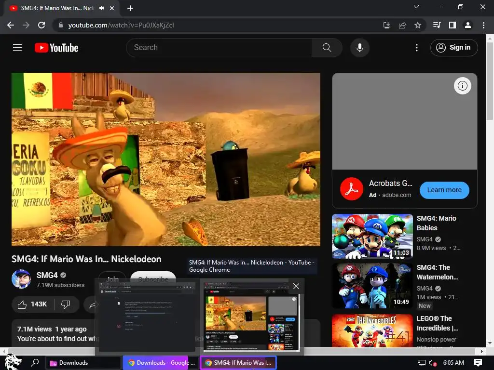
Task: Open SMG4 channel name link
Action: 47,275
